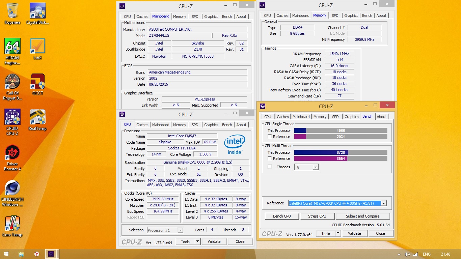Screen dimensions: 461x259
Task: Click the Multi Thread This Processor bar showing 8728
Action: point(341,152)
